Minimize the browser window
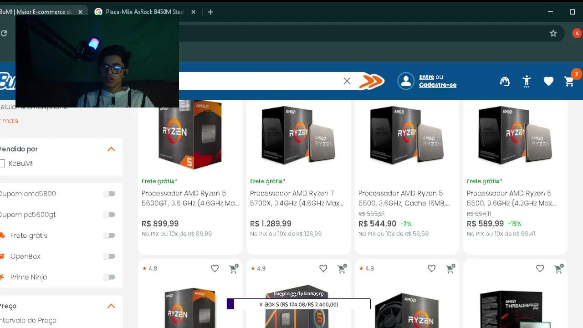Viewport: 583px width, 328px height. pyautogui.click(x=550, y=12)
